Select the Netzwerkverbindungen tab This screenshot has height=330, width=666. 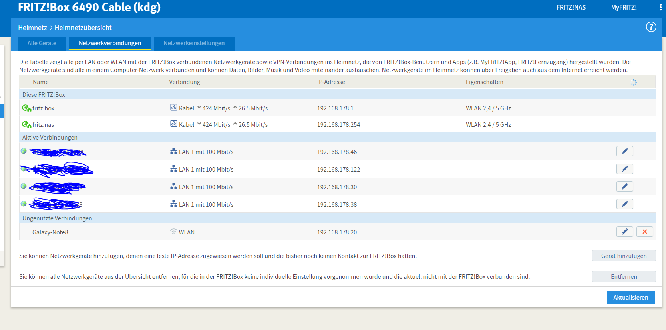110,43
